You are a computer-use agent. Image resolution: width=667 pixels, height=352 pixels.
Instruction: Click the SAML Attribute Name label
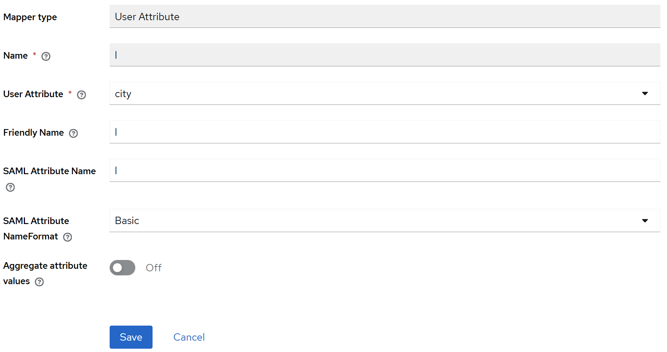pos(50,171)
